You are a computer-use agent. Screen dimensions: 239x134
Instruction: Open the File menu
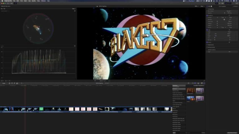click(x=14, y=1)
